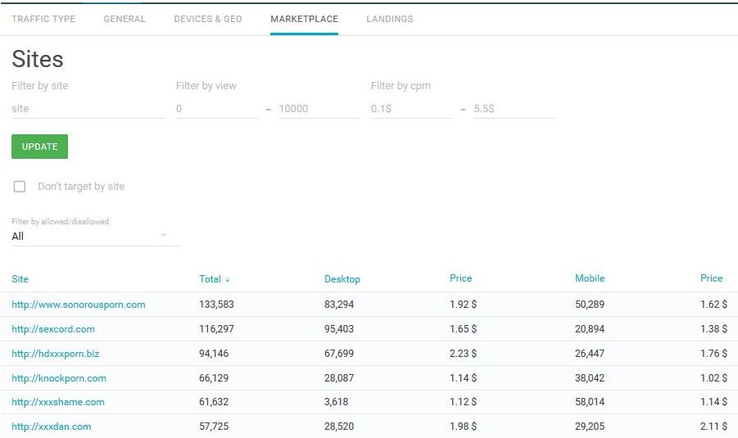Viewport: 738px width, 438px height.
Task: Sort by the last Price column header
Action: click(x=711, y=278)
